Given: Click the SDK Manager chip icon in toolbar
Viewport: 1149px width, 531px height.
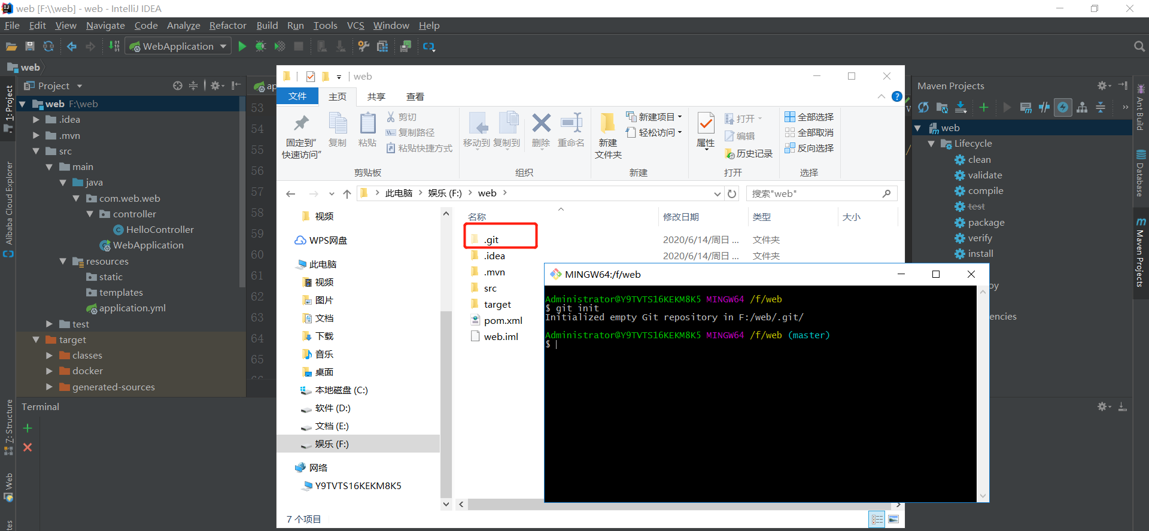Looking at the screenshot, I should pos(405,46).
